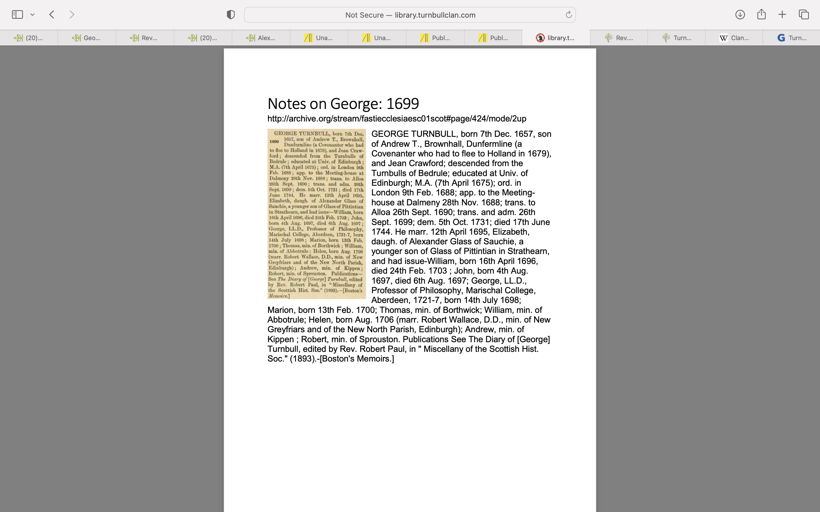Click the library.turnbullclan.com address field
Viewport: 820px width, 512px height.
click(x=410, y=15)
